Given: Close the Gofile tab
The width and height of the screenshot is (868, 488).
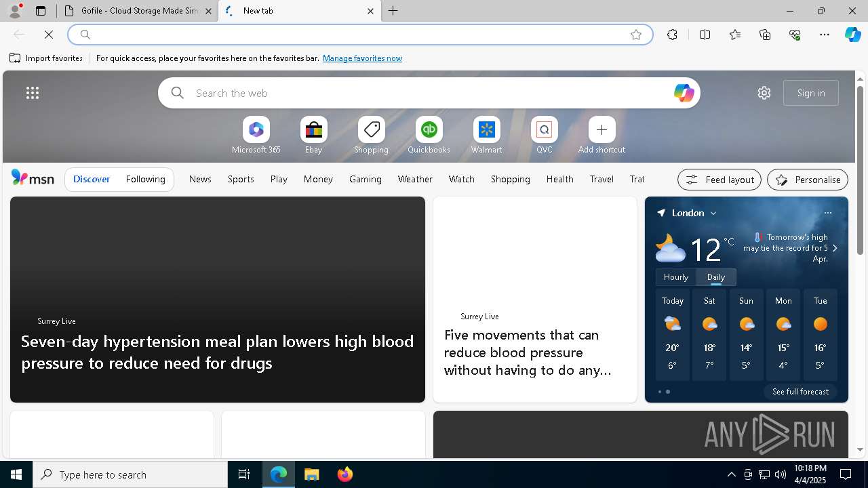Looking at the screenshot, I should pyautogui.click(x=208, y=11).
